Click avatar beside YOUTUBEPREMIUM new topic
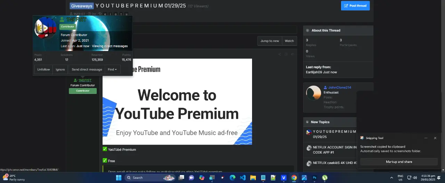Viewport: 445px width, 183px height. tap(308, 132)
